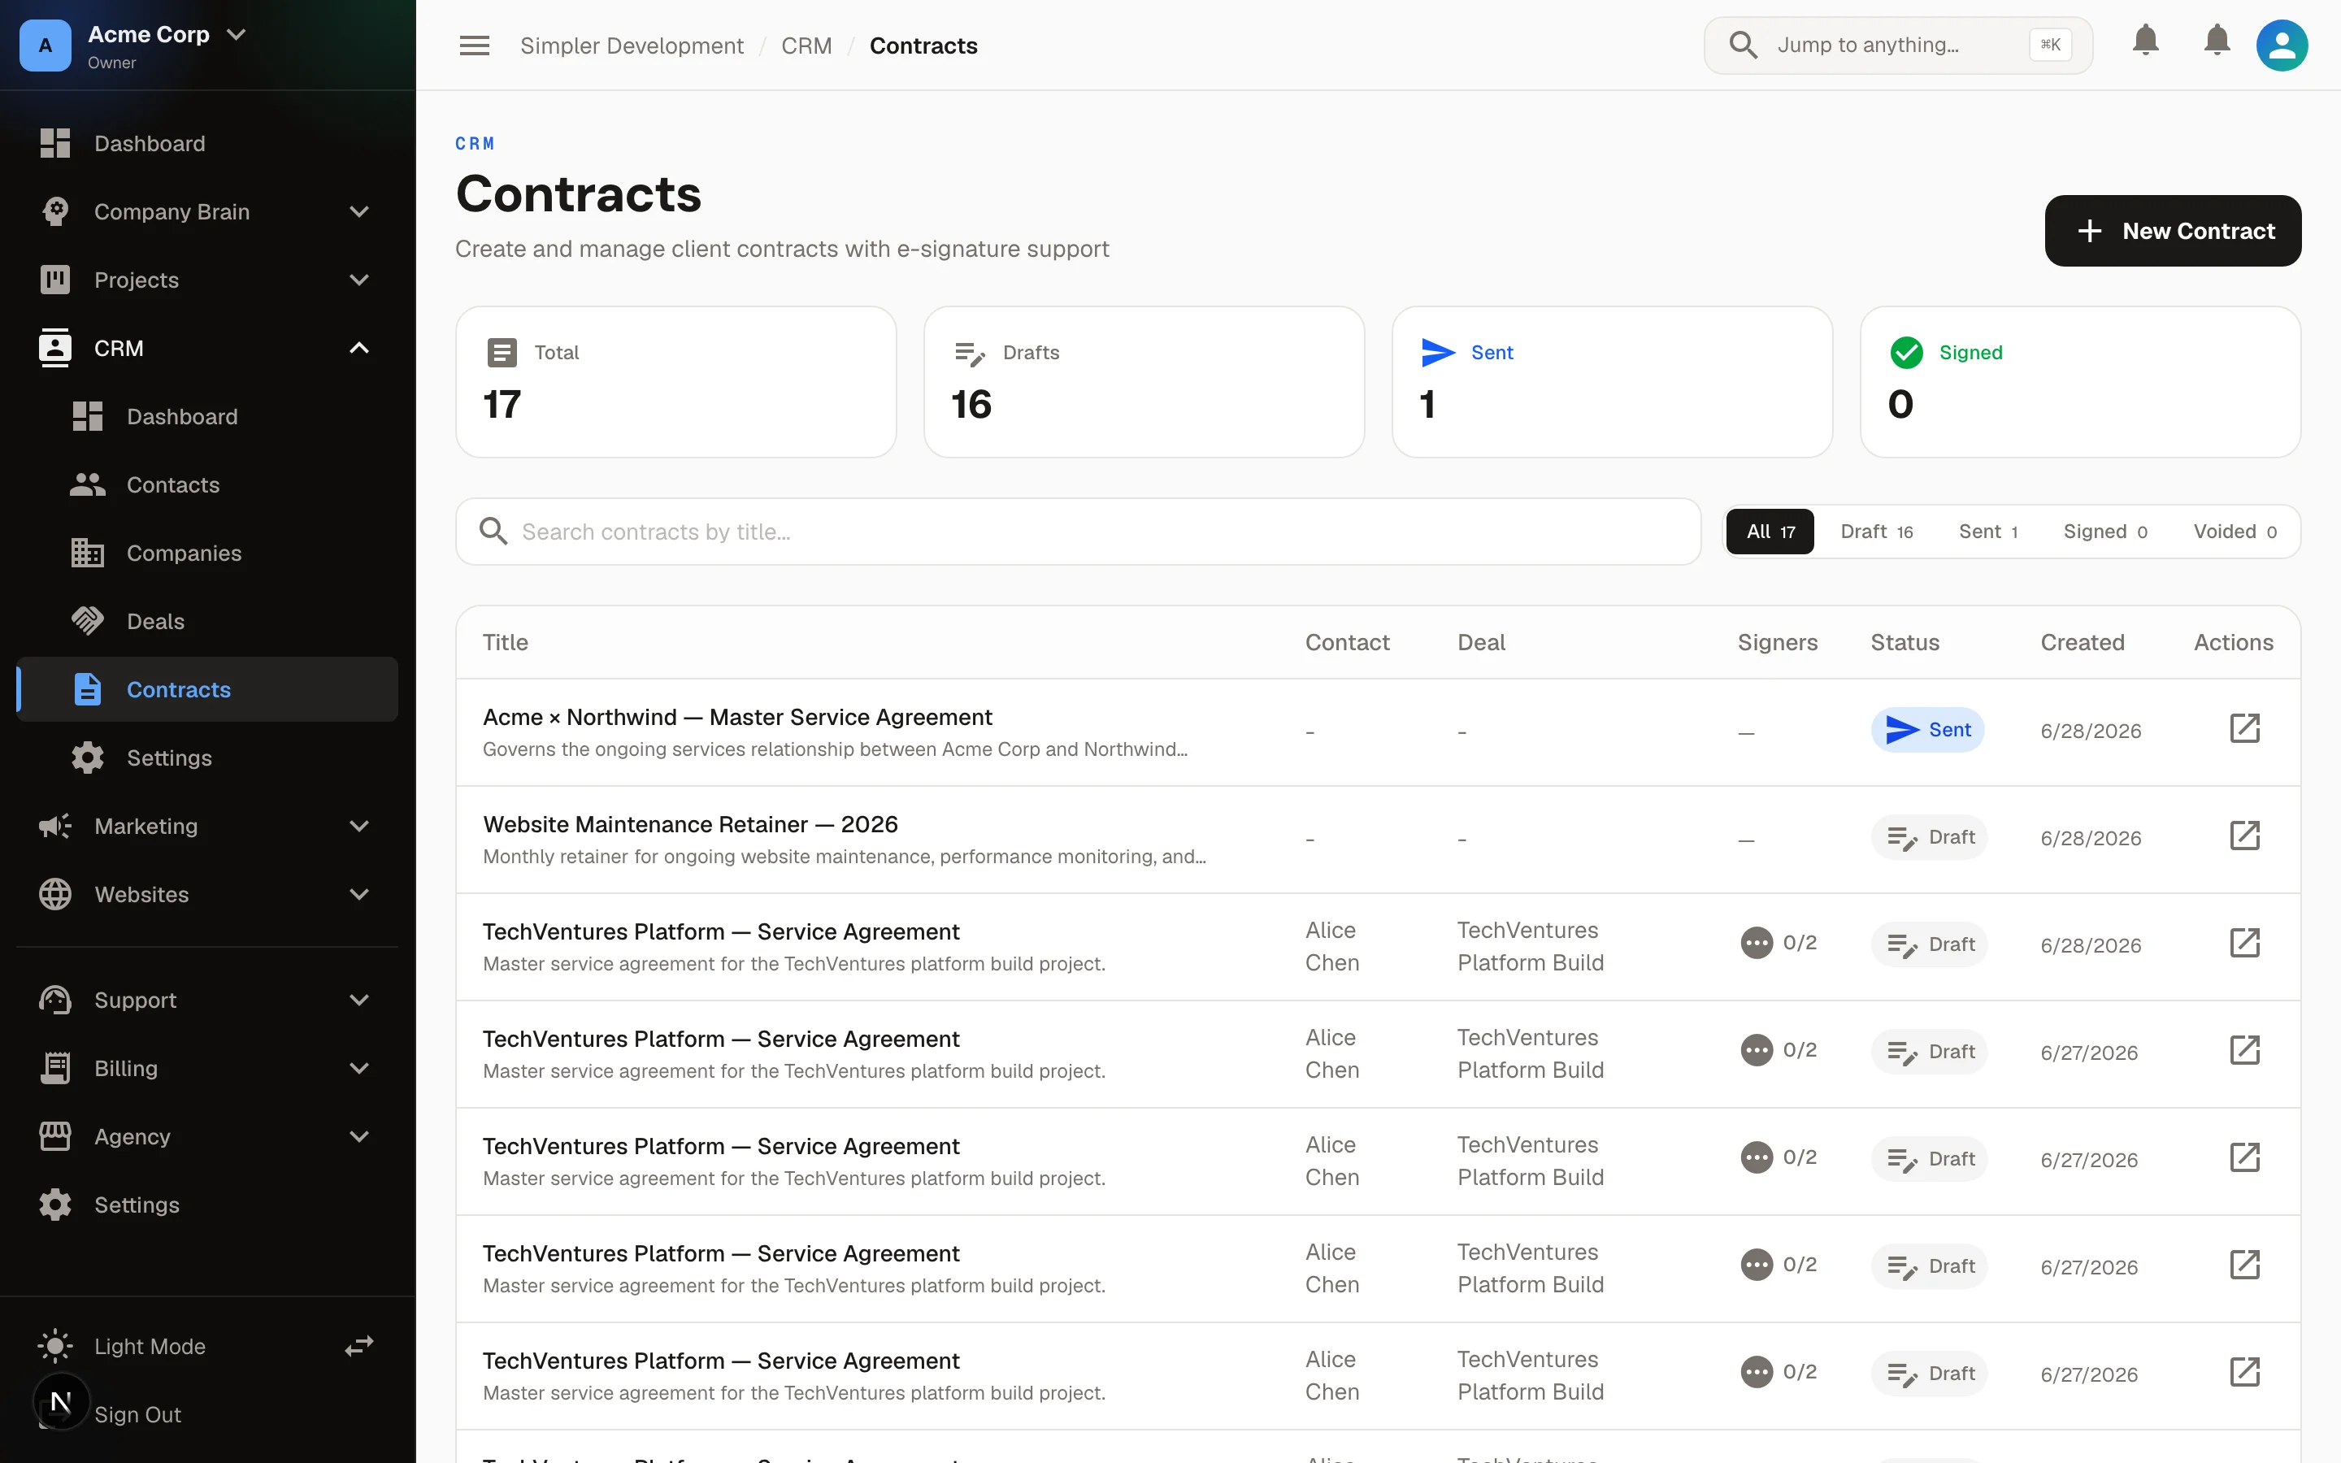Click the Title column header
This screenshot has width=2341, height=1463.
pyautogui.click(x=505, y=642)
